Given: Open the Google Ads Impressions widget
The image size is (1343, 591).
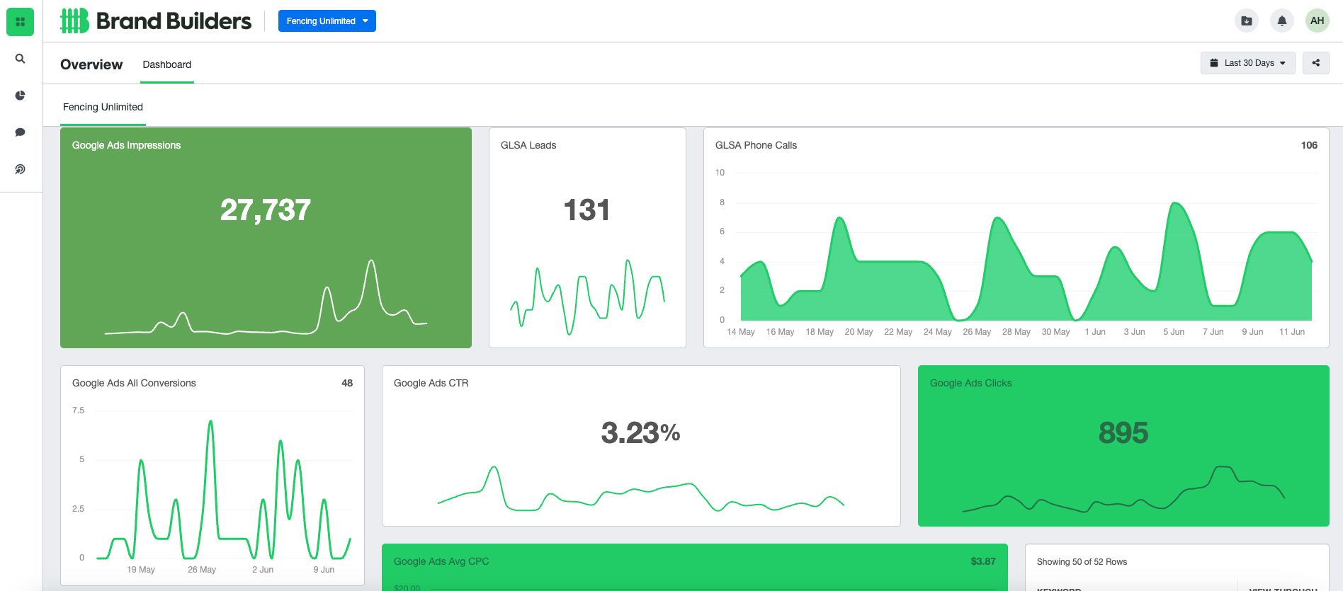Looking at the screenshot, I should [x=266, y=238].
